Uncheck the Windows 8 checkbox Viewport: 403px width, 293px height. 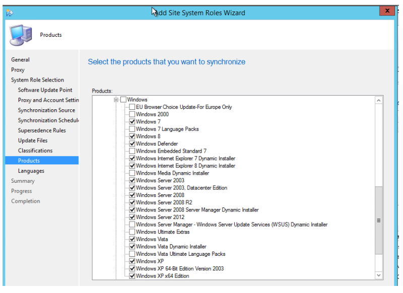132,136
